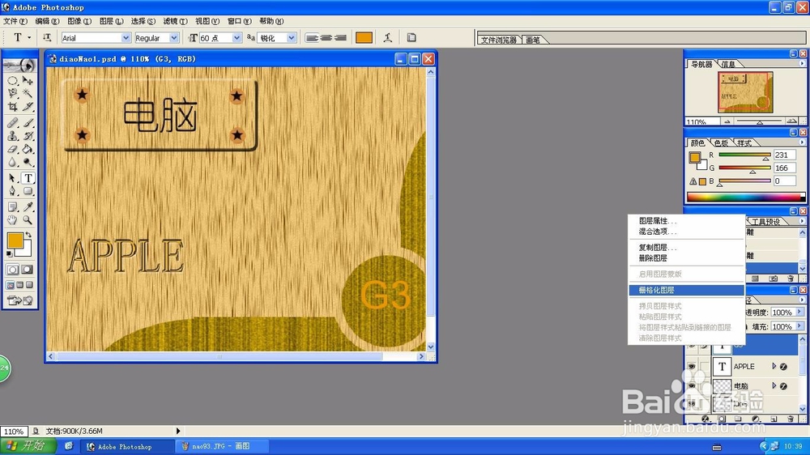Select the Crop tool
Screen dimensions: 810x455
12,107
